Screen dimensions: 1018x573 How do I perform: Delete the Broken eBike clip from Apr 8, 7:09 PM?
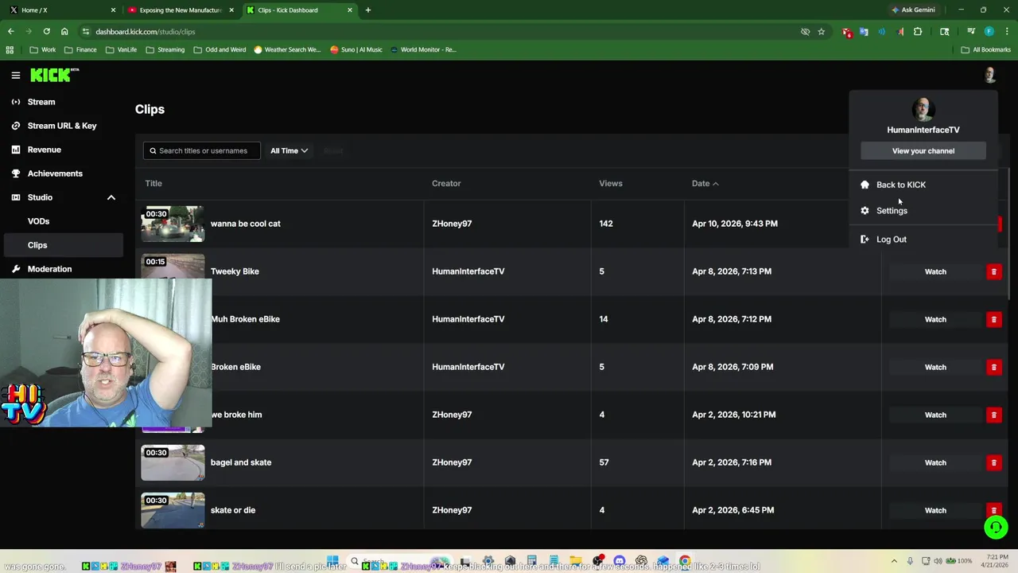(993, 367)
